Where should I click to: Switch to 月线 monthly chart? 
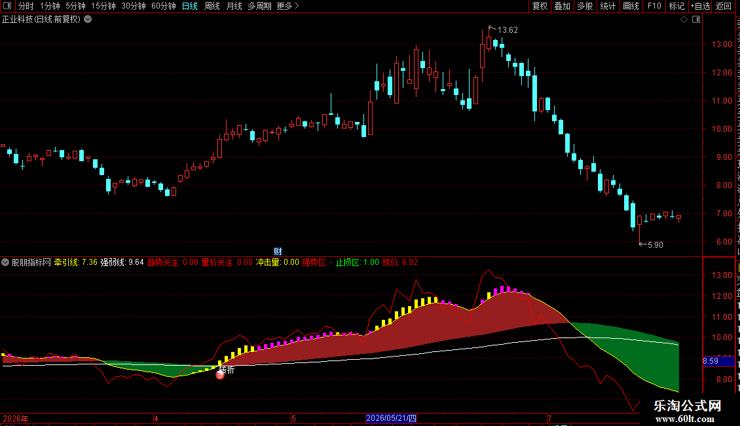point(234,6)
